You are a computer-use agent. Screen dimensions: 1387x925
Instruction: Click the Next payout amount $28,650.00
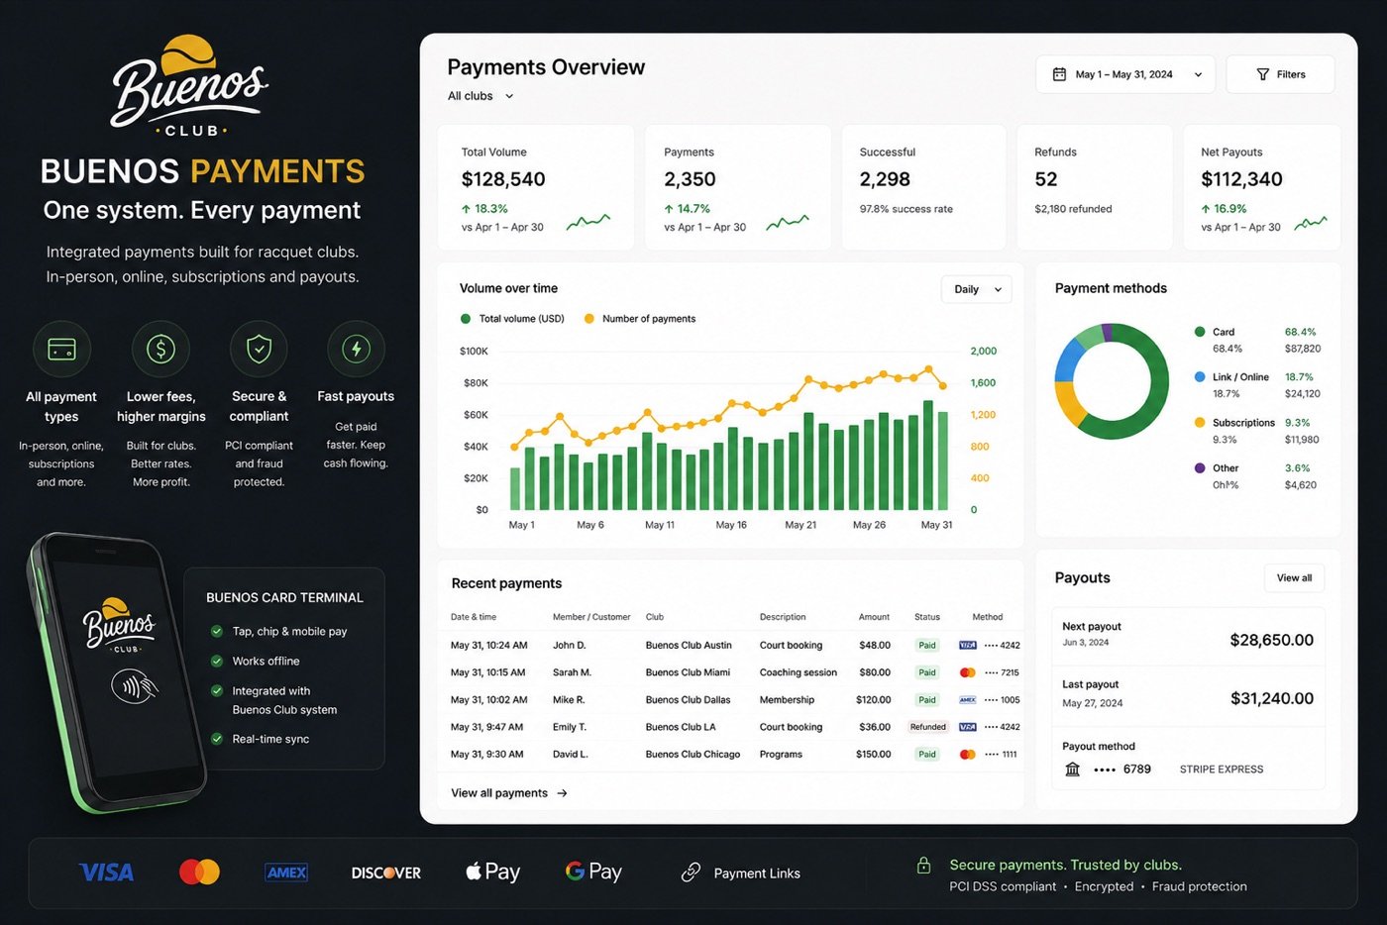coord(1272,640)
